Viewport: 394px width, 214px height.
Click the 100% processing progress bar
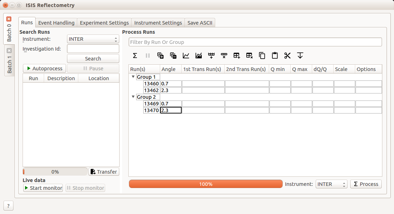[x=206, y=184]
